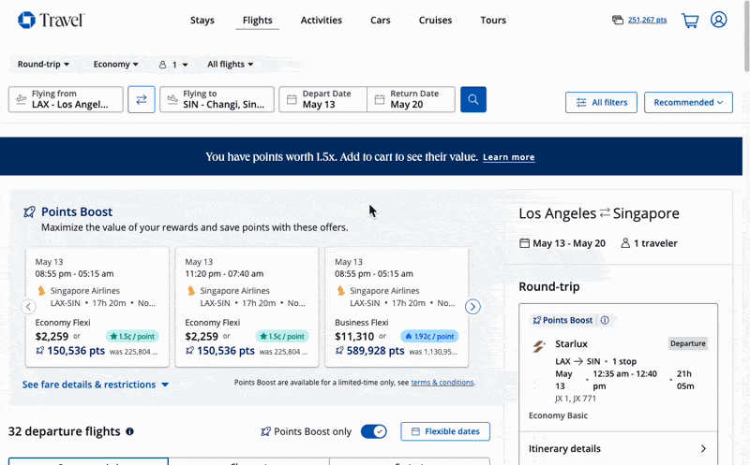750x465 pixels.
Task: Click the Flexible dates button
Action: click(x=445, y=431)
